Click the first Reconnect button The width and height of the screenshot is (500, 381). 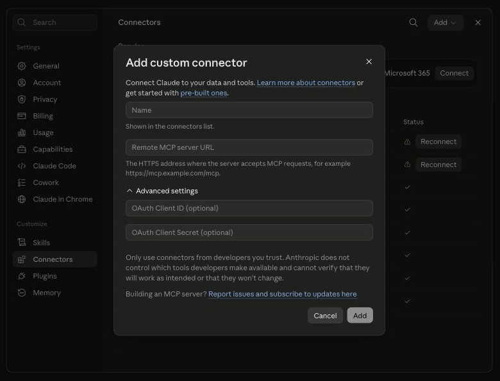click(438, 142)
